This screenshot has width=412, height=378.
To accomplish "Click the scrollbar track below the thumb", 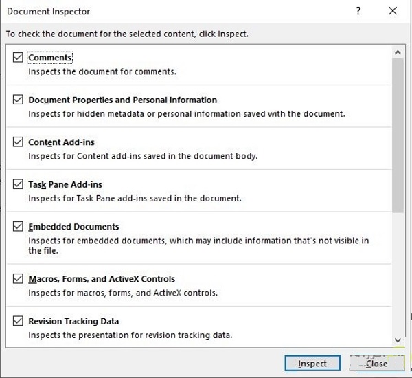I will click(398, 275).
